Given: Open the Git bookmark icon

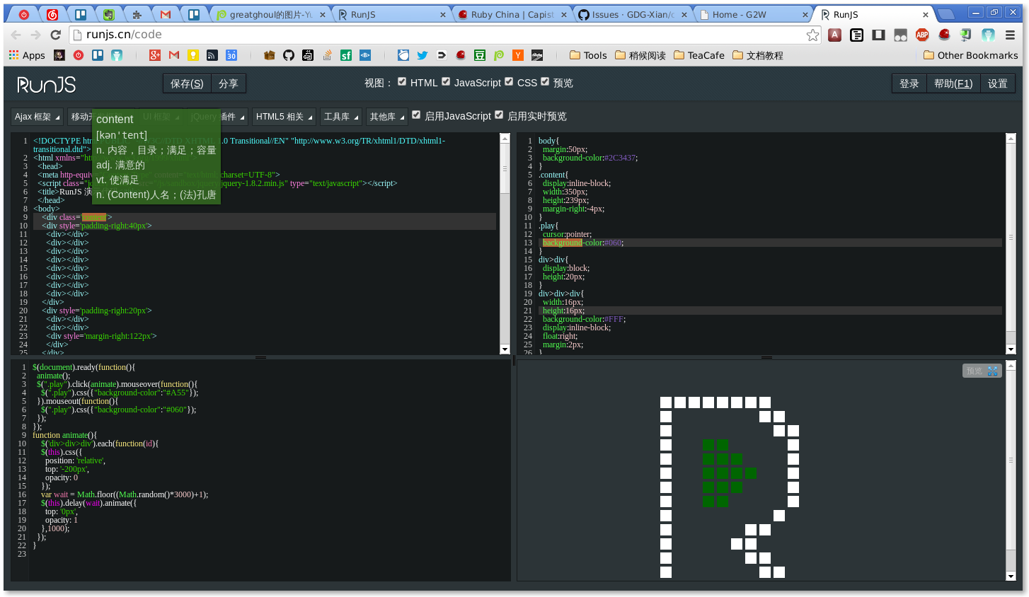Looking at the screenshot, I should (x=308, y=55).
